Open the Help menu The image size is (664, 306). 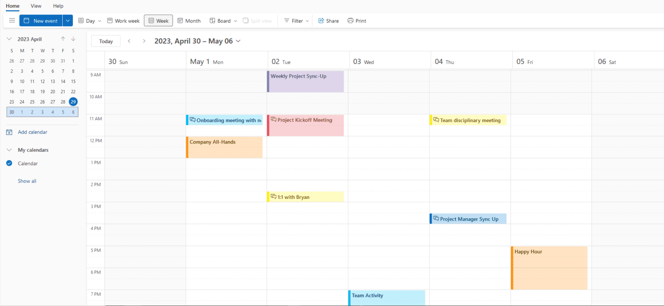coord(58,6)
